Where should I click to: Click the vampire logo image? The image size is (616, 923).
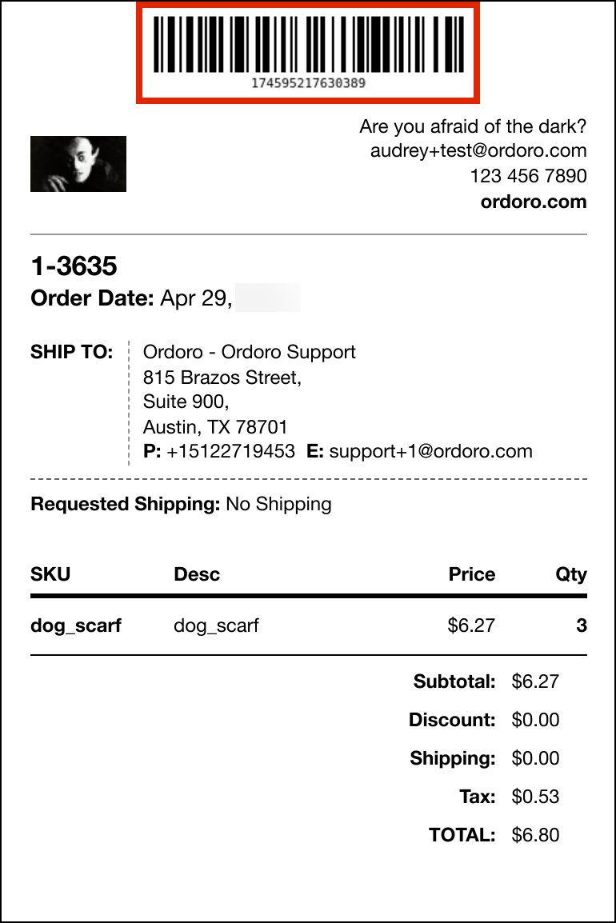[78, 164]
